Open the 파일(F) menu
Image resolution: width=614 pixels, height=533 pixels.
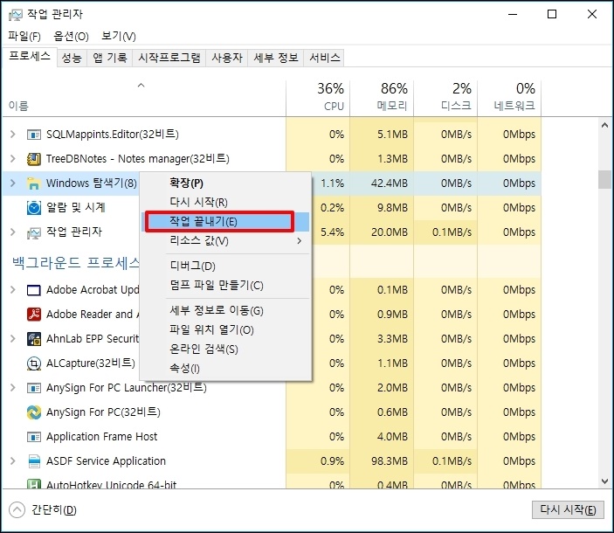coord(24,37)
